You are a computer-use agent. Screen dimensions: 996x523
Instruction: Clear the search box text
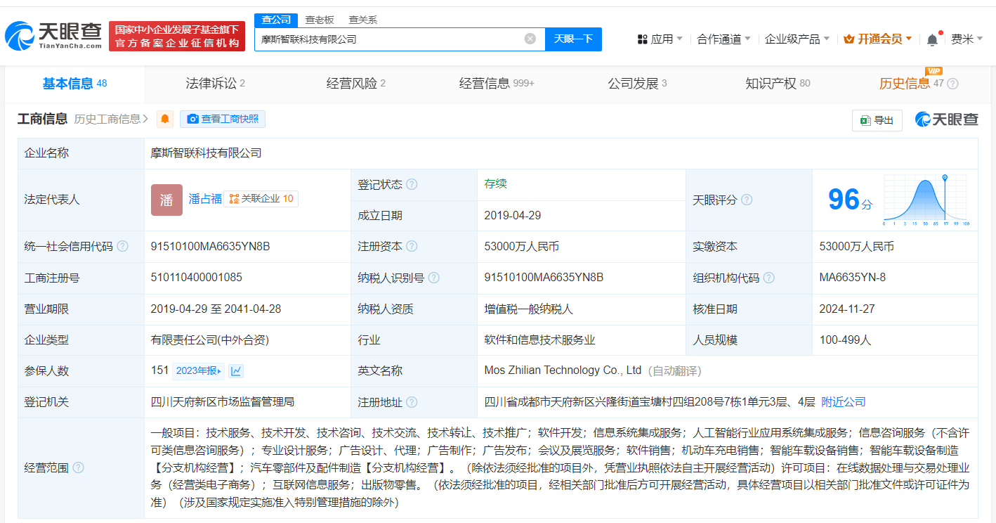(530, 39)
